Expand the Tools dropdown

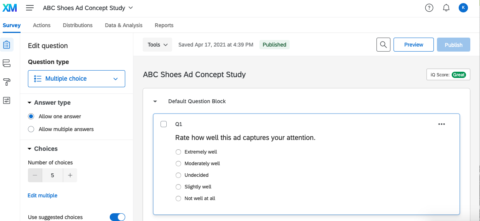pos(157,45)
